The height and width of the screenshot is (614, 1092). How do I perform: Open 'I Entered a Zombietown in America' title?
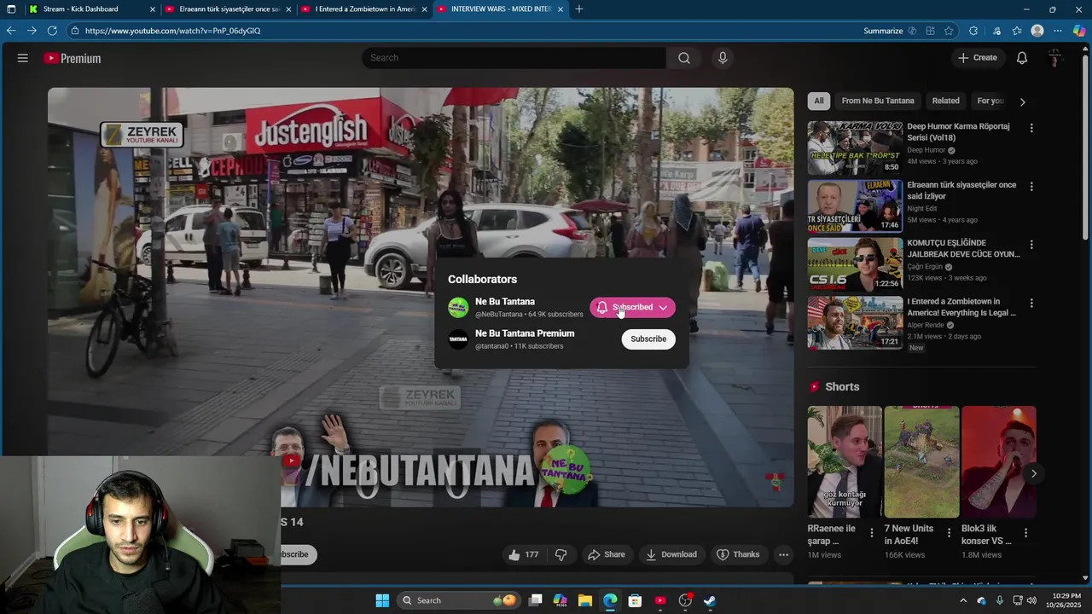point(961,307)
